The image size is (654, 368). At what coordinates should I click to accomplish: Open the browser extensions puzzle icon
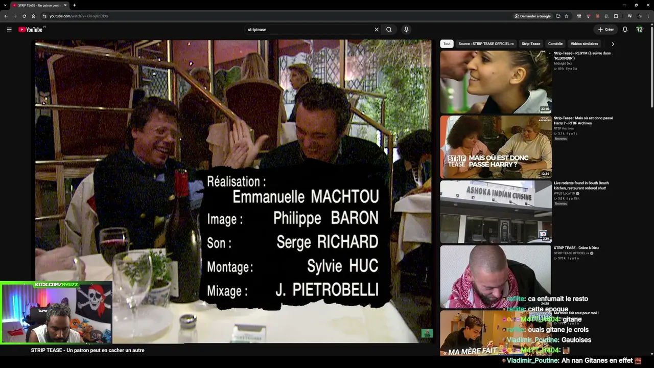(x=616, y=16)
